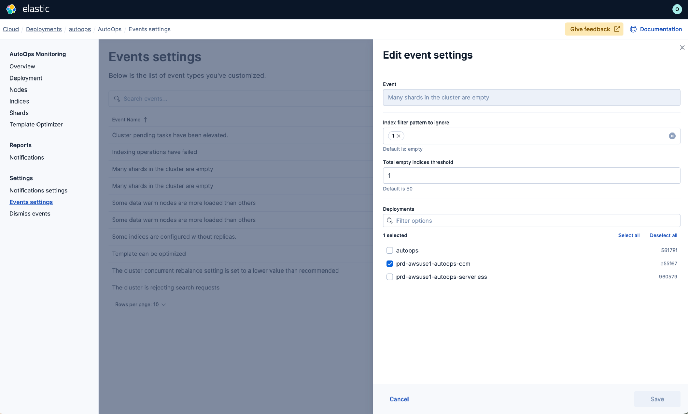Open Deployment sidebar item
Viewport: 688px width, 414px height.
(x=26, y=78)
